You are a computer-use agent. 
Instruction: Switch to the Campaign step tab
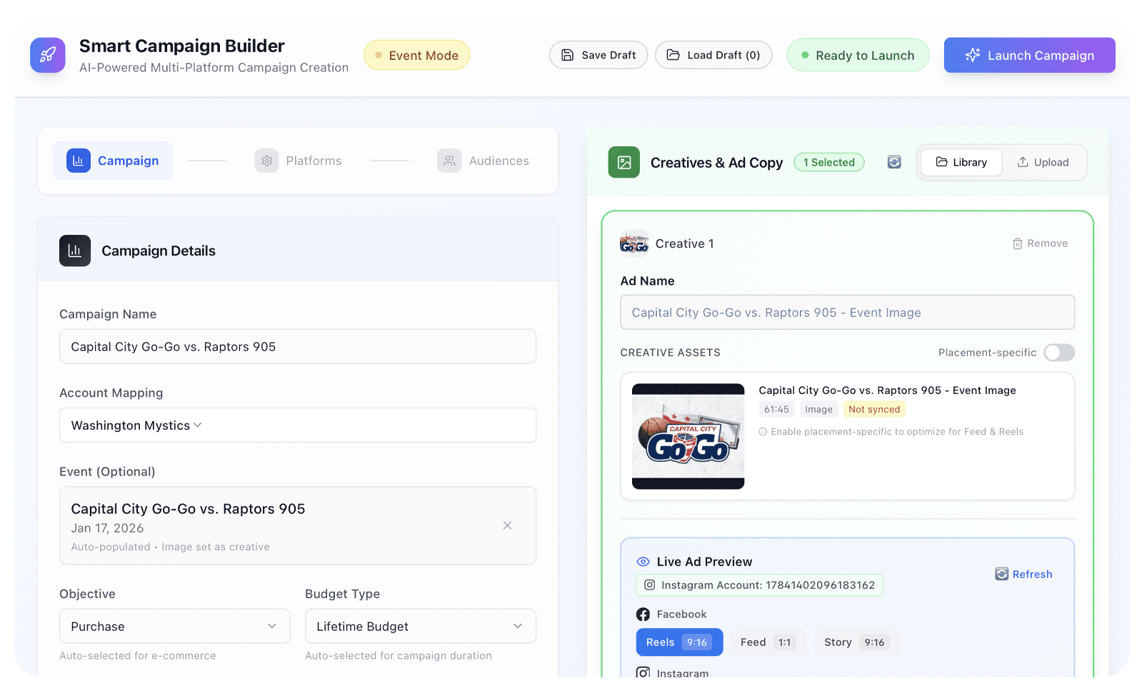113,161
